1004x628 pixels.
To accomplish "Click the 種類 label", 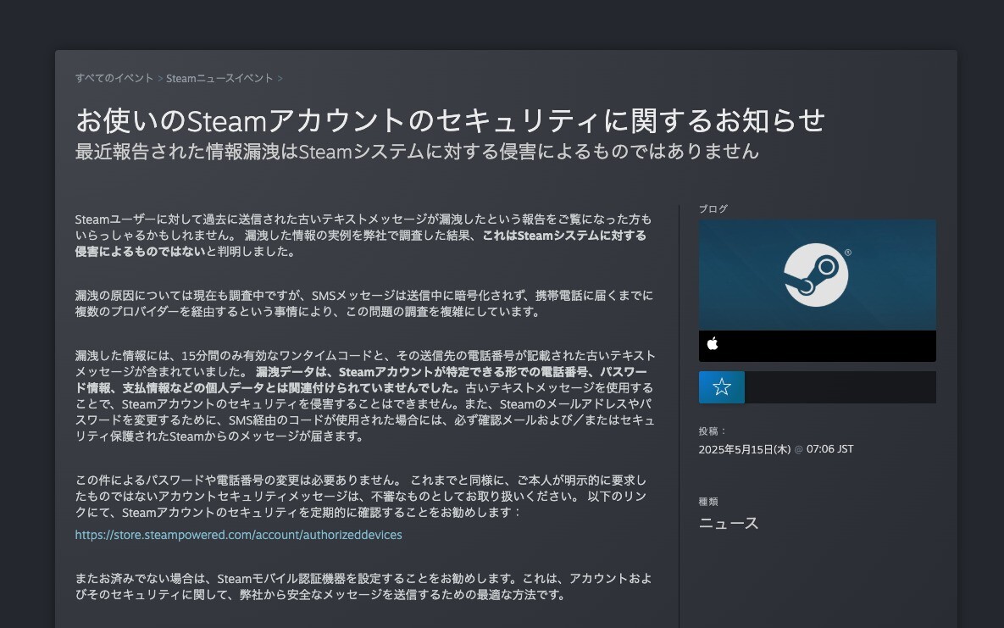I will tap(708, 501).
